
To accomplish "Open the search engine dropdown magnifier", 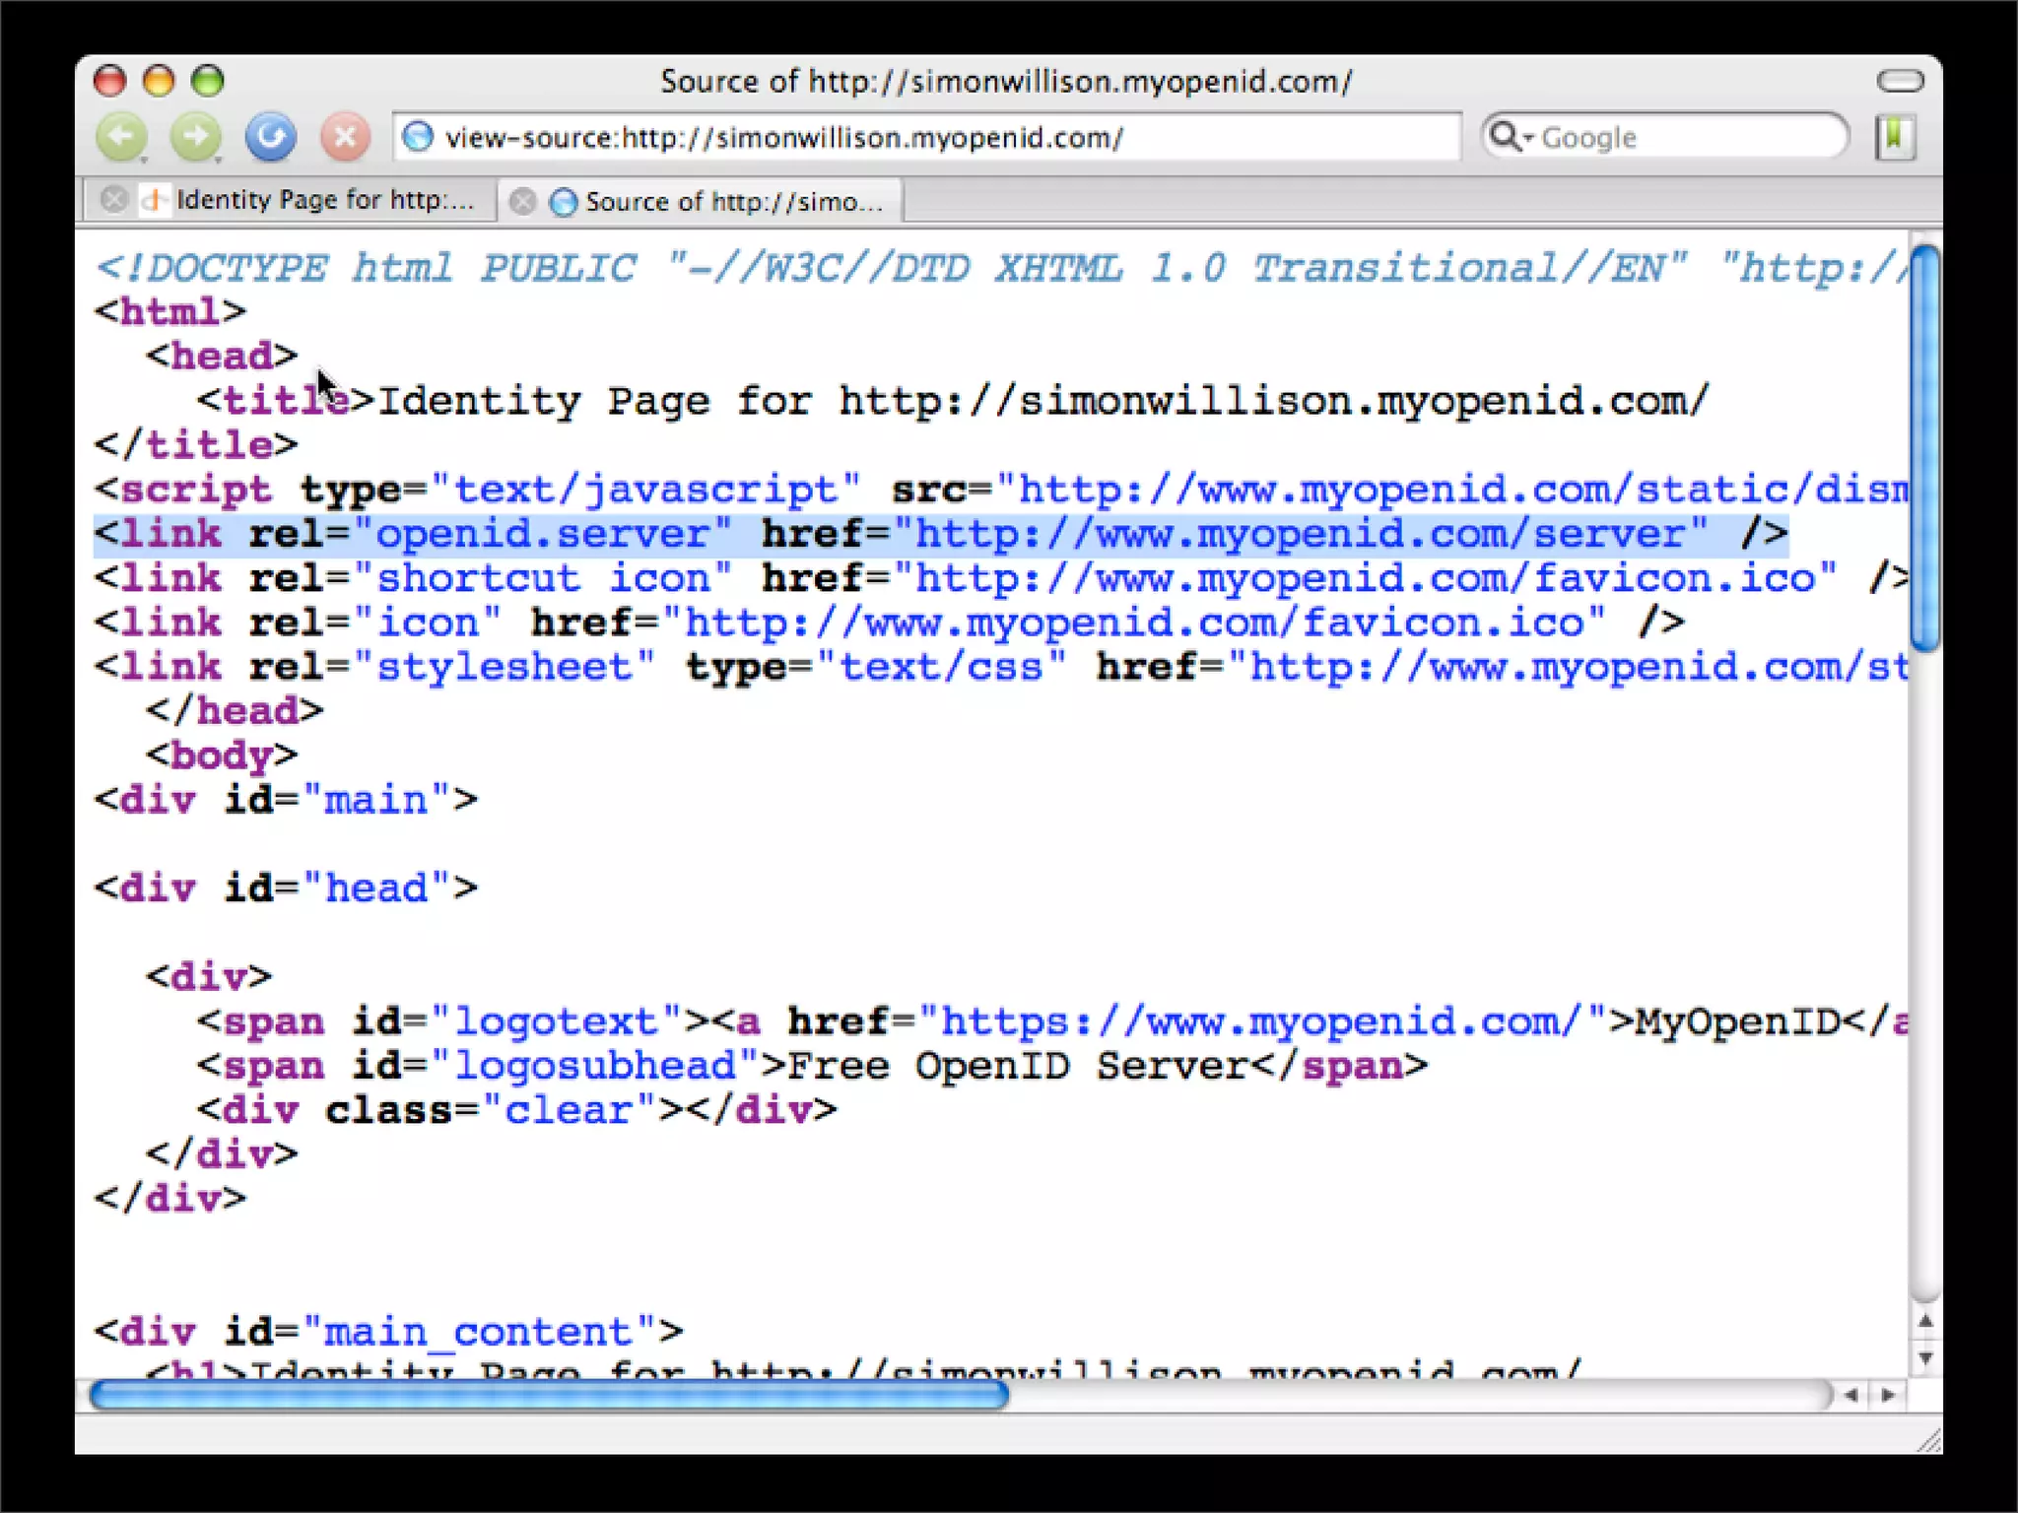I will (x=1510, y=137).
